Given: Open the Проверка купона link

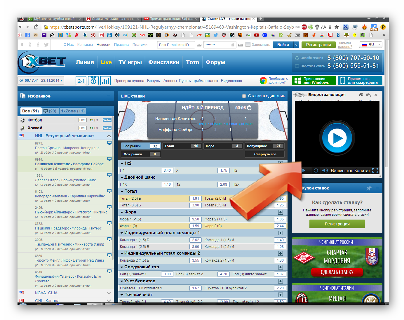Looking at the screenshot, I should (129, 81).
